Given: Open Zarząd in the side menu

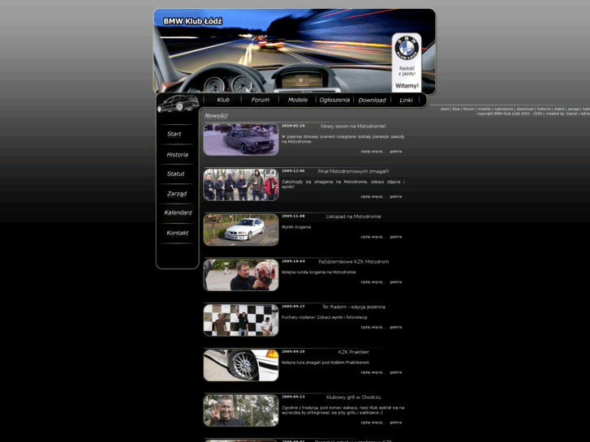Looking at the screenshot, I should coord(177,194).
